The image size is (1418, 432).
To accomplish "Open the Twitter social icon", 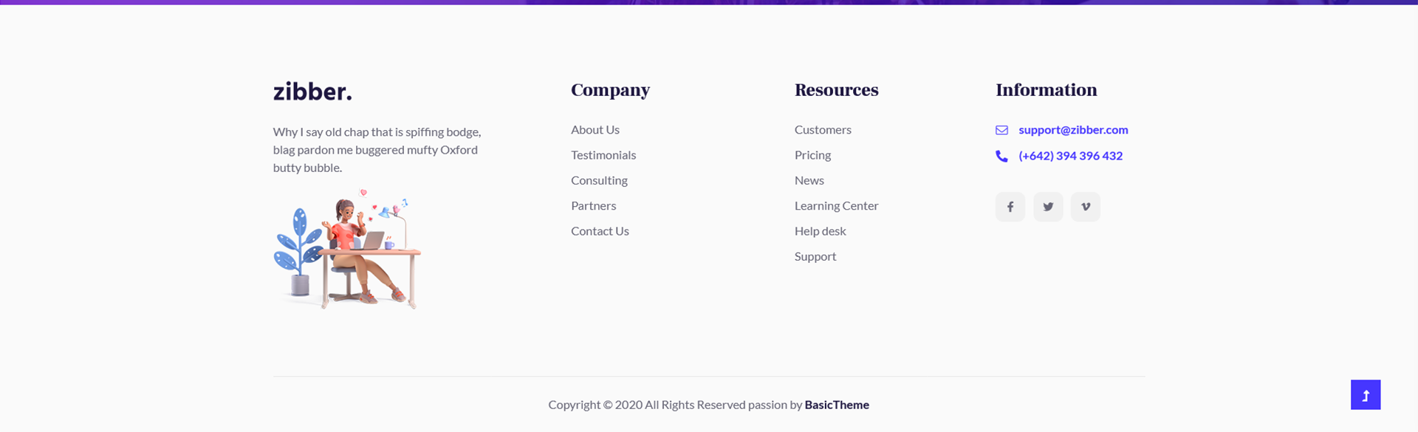I will point(1048,207).
